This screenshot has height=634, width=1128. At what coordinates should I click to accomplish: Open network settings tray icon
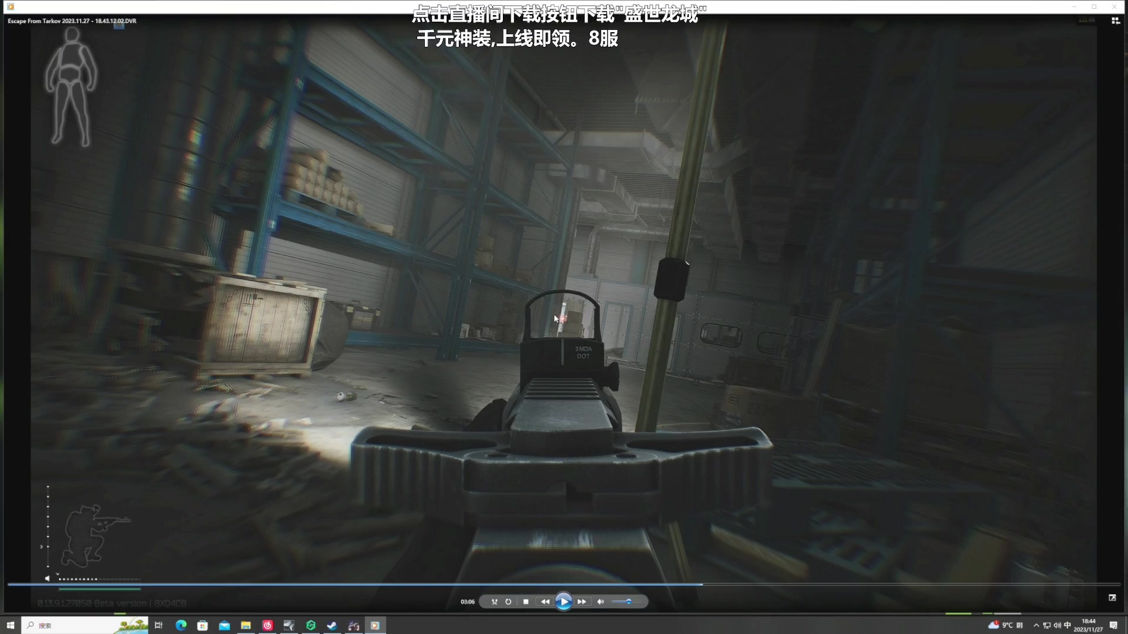click(x=1047, y=625)
